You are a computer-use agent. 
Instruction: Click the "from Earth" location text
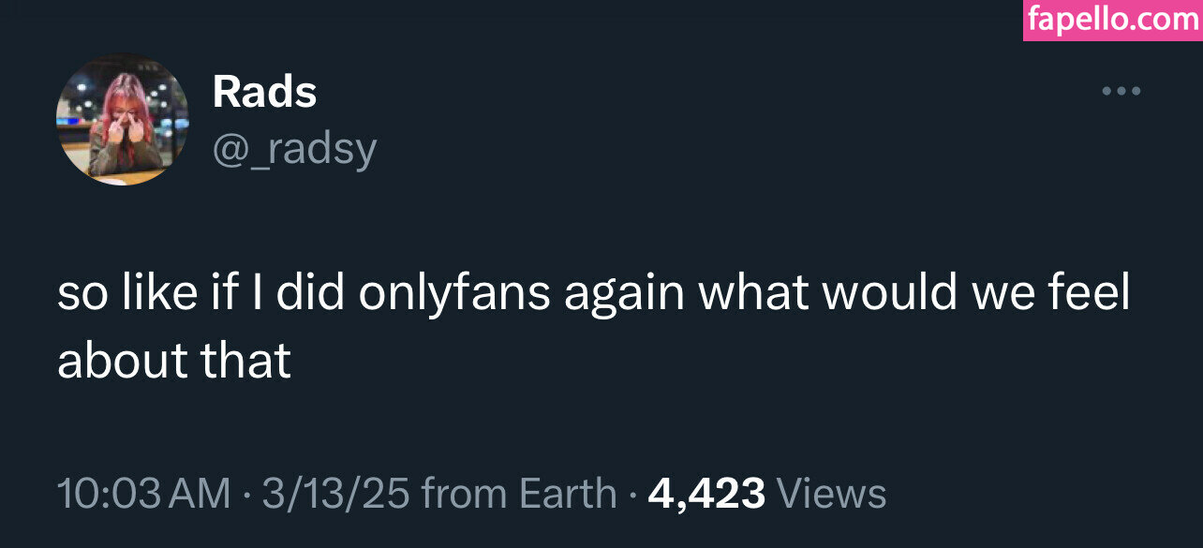(519, 494)
